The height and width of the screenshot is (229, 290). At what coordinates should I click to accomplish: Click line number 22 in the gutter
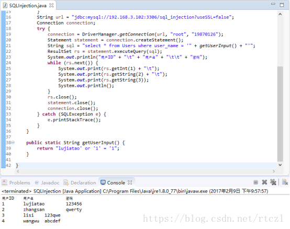pos(8,51)
